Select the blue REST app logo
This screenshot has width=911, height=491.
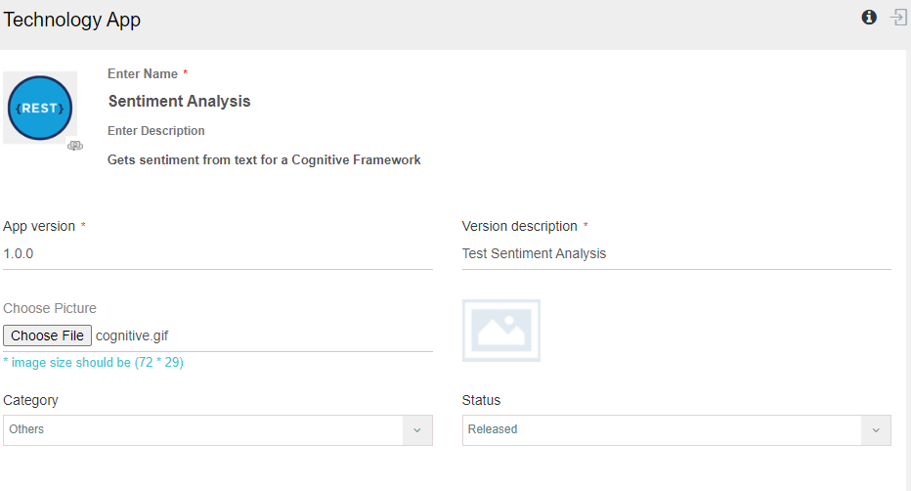(x=40, y=108)
